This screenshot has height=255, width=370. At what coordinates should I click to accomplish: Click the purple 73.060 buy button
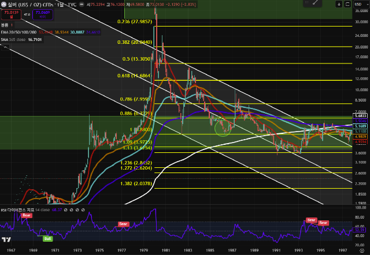point(43,14)
